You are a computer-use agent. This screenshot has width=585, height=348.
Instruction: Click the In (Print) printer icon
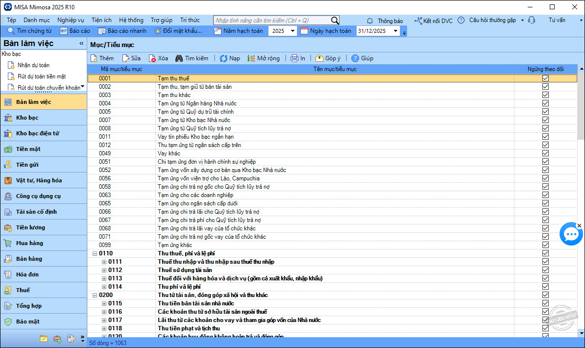[x=294, y=58]
